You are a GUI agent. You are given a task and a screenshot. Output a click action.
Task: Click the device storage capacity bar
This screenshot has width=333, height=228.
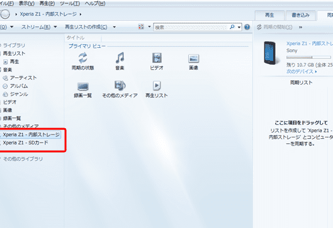click(x=308, y=57)
